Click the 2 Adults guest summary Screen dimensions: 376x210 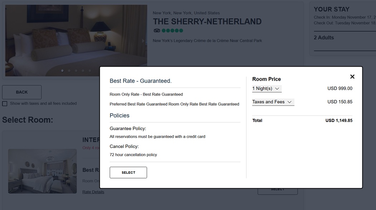pyautogui.click(x=324, y=38)
